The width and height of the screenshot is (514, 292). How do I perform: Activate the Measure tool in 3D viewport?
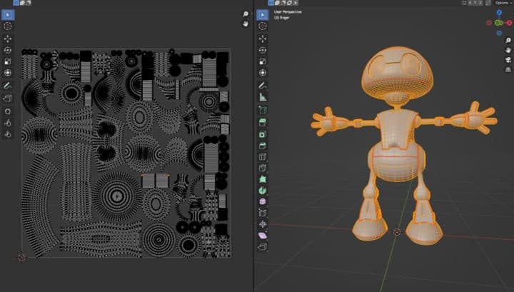262,96
